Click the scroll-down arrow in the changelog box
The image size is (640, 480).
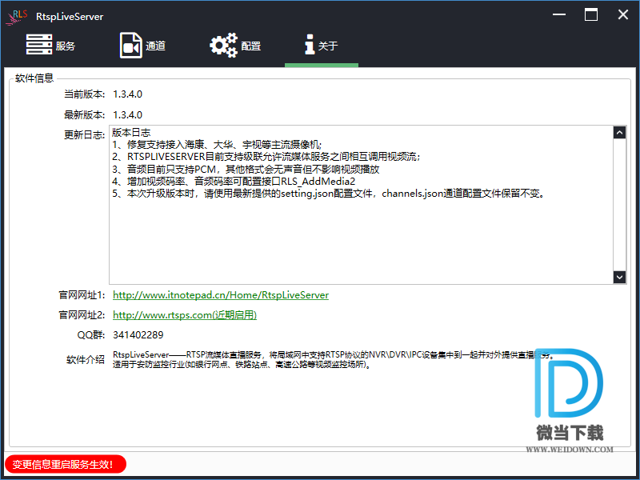(619, 277)
